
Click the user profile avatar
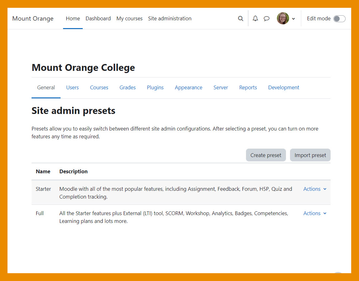[283, 18]
